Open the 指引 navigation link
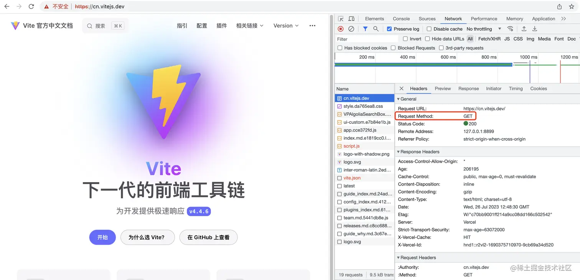 coord(182,26)
